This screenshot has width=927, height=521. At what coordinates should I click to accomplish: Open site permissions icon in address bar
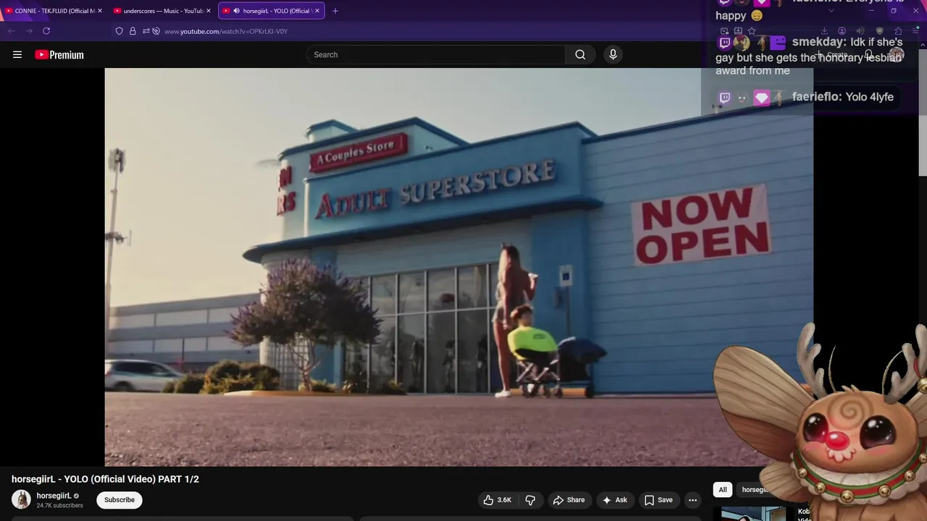[146, 31]
